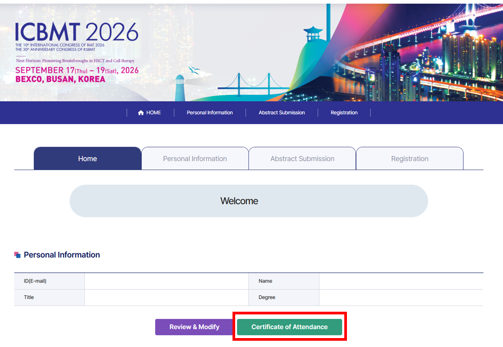
Task: Click the Personal Information section bullet icon
Action: point(17,255)
